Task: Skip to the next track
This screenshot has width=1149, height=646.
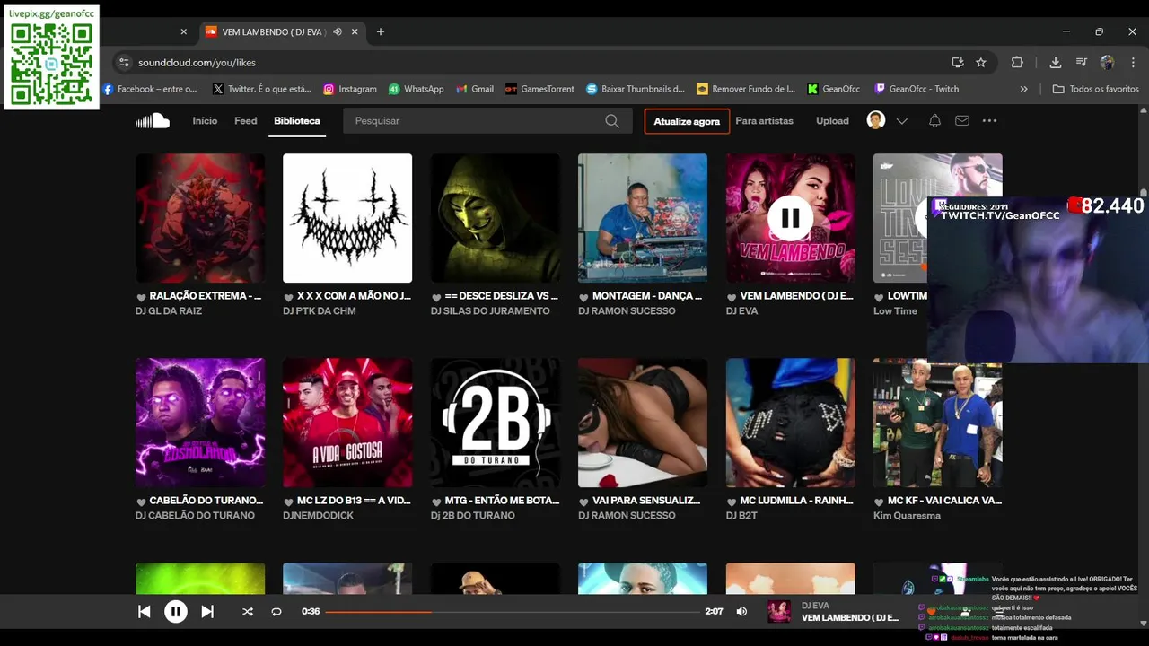Action: coord(207,612)
